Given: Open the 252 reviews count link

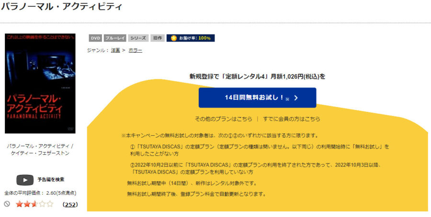Looking at the screenshot, I should (x=70, y=205).
